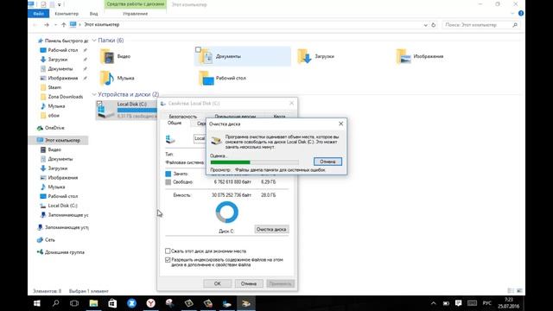The width and height of the screenshot is (553, 311).
Task: Open the Музыка folder in Папки
Action: tap(107, 79)
